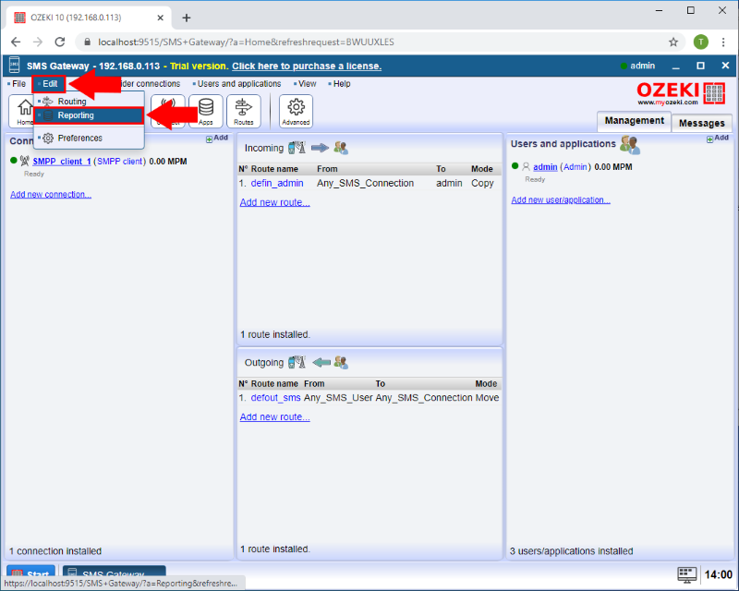The width and height of the screenshot is (739, 591).
Task: Open Preferences from the Edit menu
Action: click(x=79, y=139)
